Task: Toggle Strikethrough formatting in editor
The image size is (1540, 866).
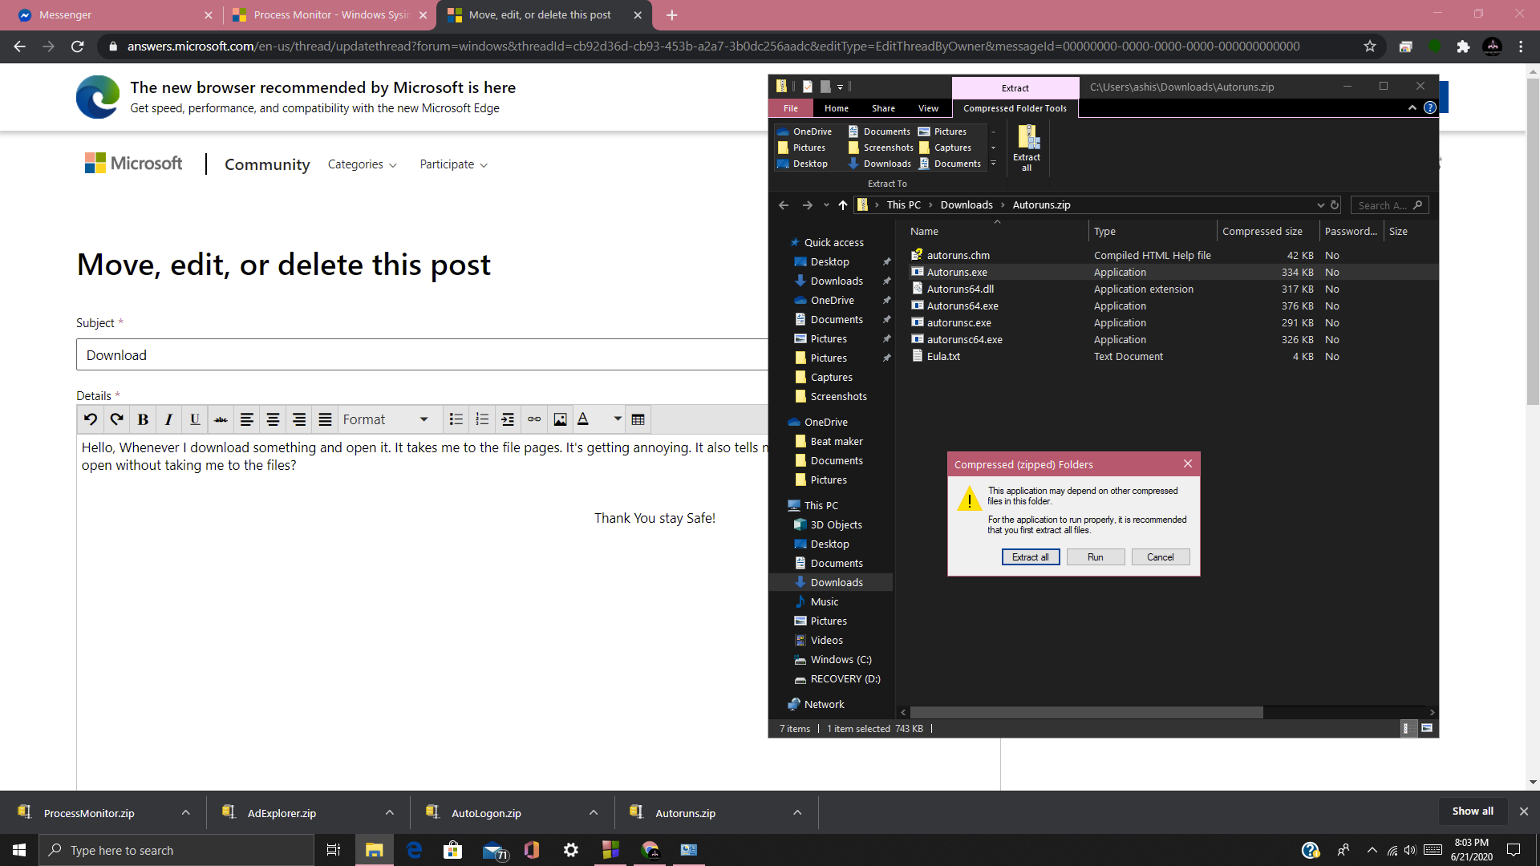Action: tap(221, 419)
